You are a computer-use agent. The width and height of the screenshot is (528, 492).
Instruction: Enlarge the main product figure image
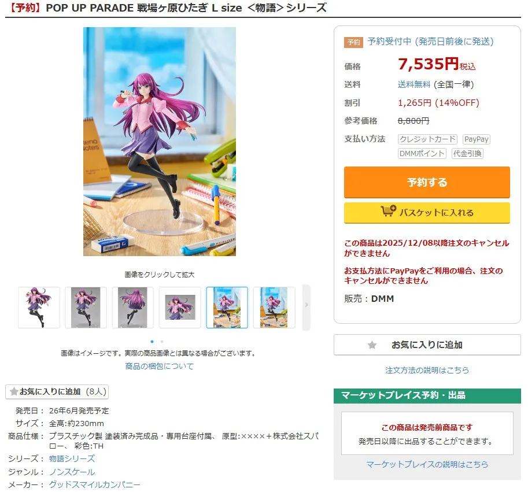(160, 142)
